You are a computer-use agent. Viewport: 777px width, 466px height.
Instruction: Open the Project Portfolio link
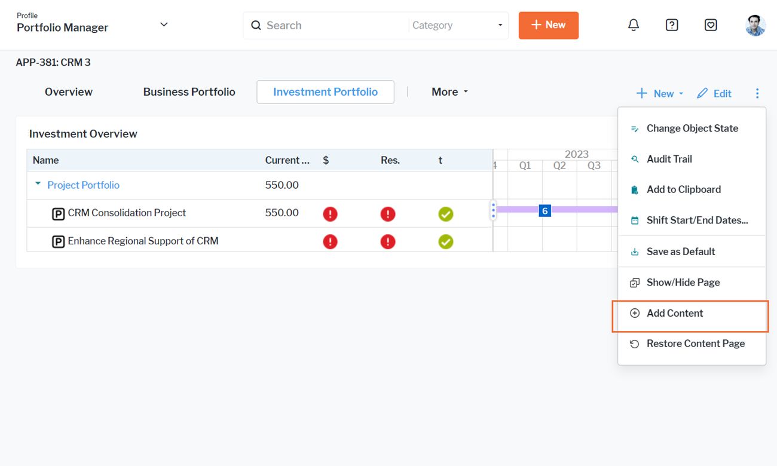point(83,185)
